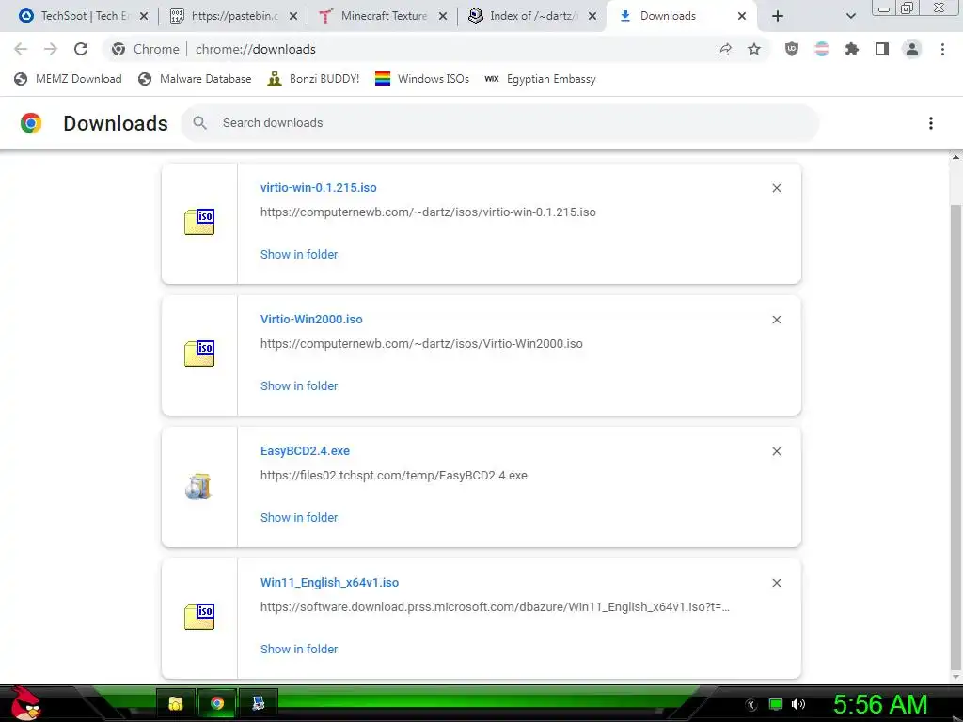This screenshot has width=963, height=722.
Task: Open the Malware Database bookmark
Action: (x=196, y=79)
